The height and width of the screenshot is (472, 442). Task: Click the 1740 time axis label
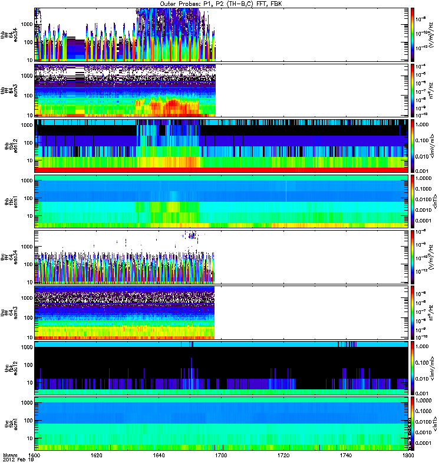click(346, 455)
